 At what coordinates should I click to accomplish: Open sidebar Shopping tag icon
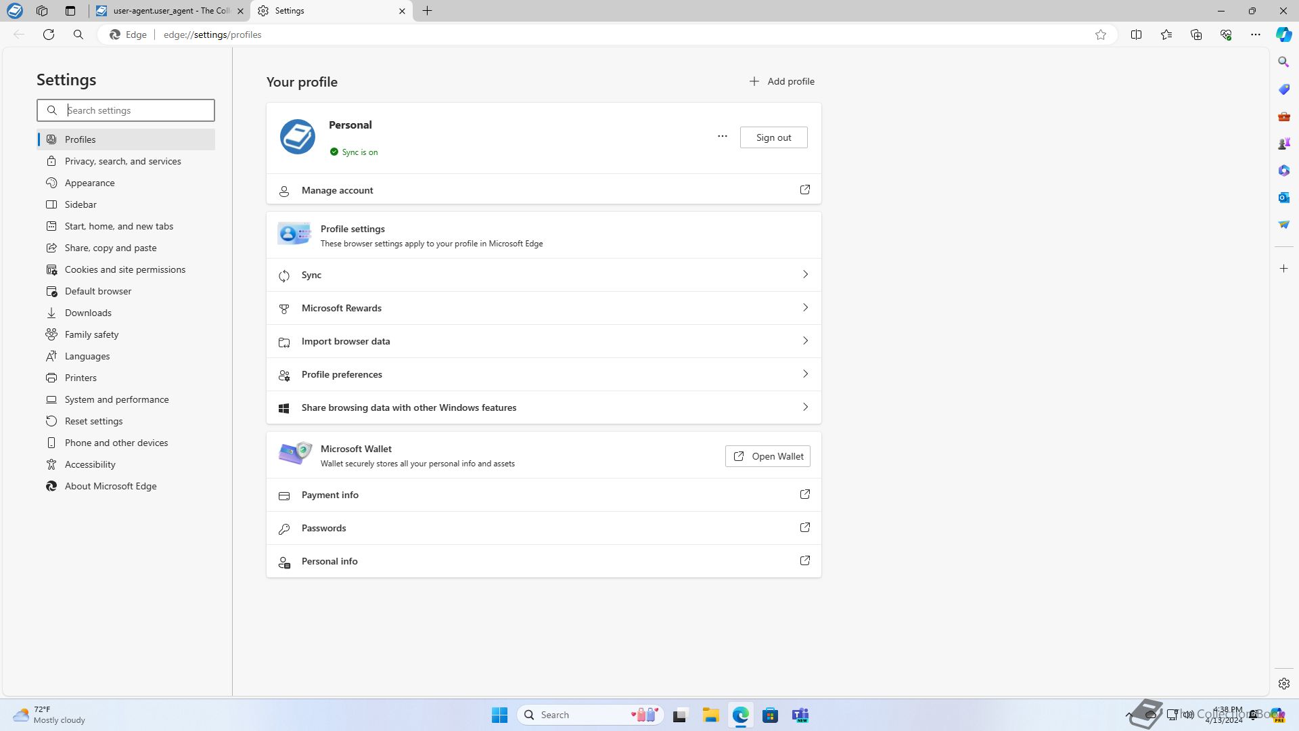coord(1284,89)
